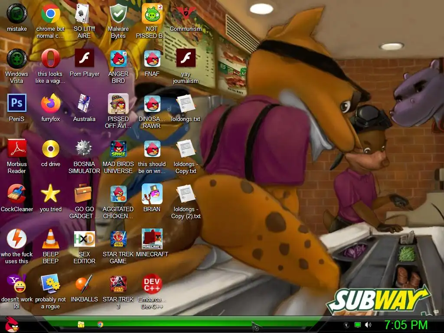Open the loldongs.txt file
The height and width of the screenshot is (333, 444).
pyautogui.click(x=186, y=103)
